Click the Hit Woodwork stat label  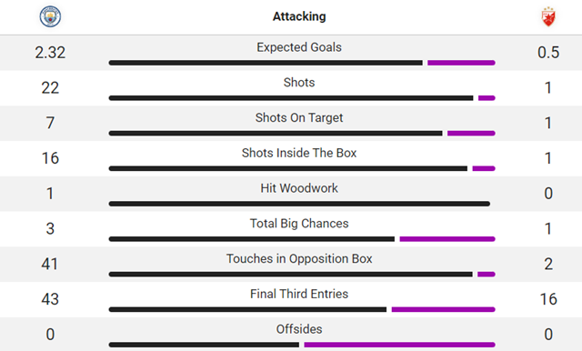tap(299, 188)
